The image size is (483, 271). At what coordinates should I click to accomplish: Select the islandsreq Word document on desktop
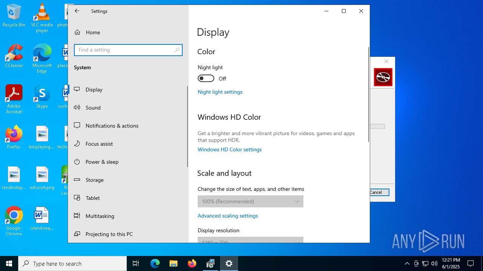pyautogui.click(x=42, y=219)
